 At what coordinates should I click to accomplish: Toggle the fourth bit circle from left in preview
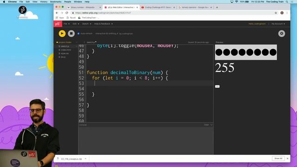(242, 52)
